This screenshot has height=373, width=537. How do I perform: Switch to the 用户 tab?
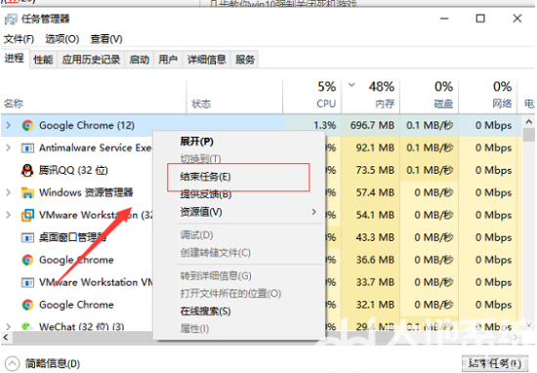click(168, 60)
